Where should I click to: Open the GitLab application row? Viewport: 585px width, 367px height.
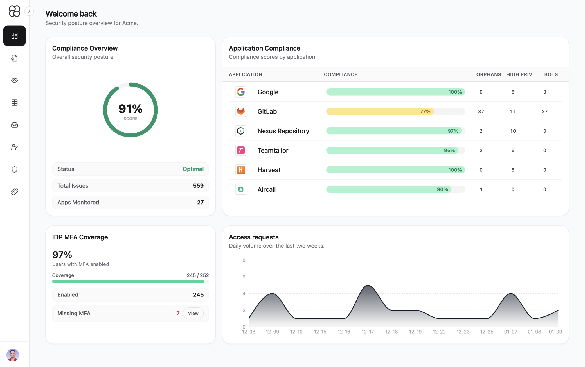267,112
